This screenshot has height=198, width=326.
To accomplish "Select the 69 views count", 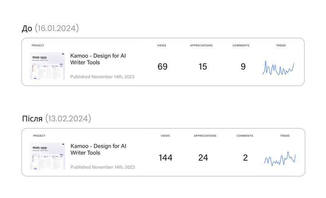I will point(162,66).
